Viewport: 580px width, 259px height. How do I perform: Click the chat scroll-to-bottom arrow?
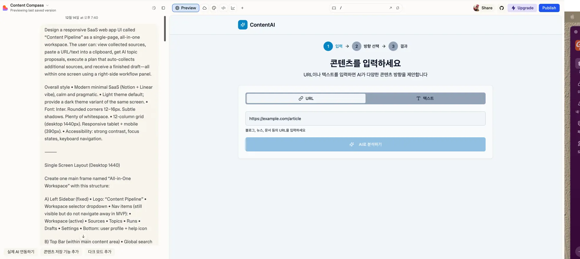(83, 236)
